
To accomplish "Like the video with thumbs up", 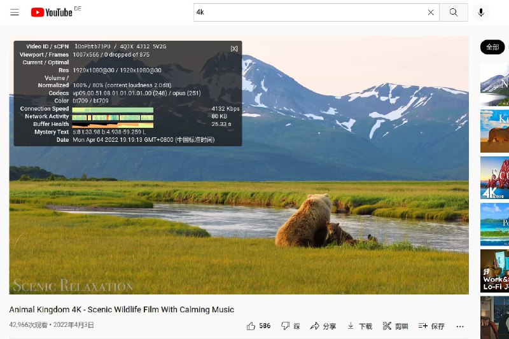I will click(x=258, y=326).
